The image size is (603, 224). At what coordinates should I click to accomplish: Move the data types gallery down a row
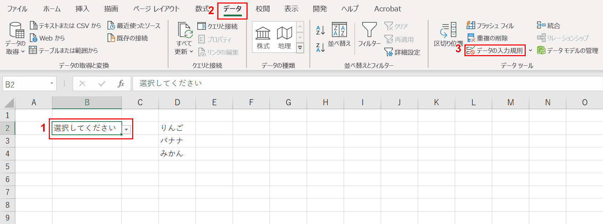tap(300, 37)
